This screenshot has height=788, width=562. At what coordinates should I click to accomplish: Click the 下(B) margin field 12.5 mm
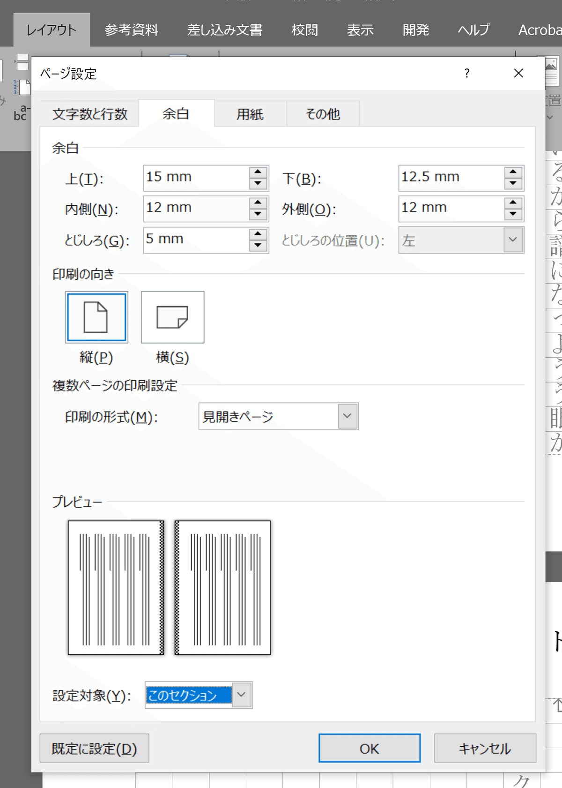click(x=451, y=178)
